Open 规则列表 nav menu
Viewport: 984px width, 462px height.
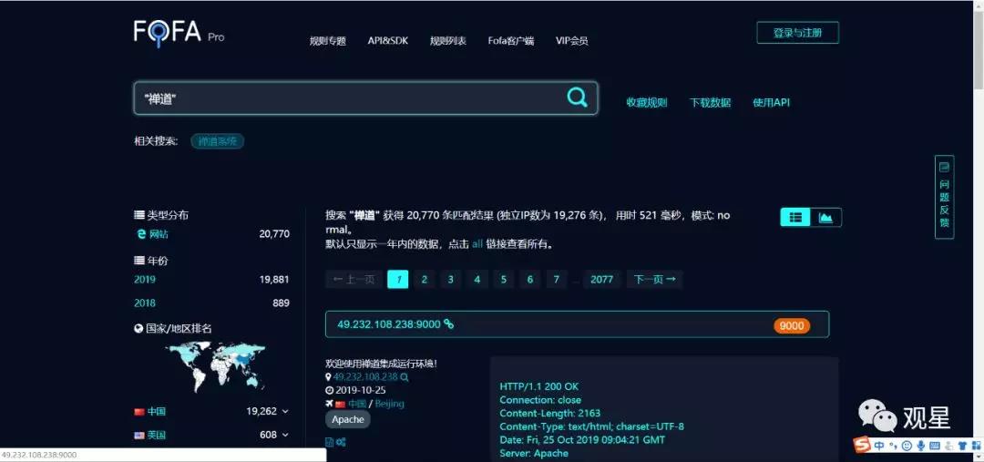448,41
